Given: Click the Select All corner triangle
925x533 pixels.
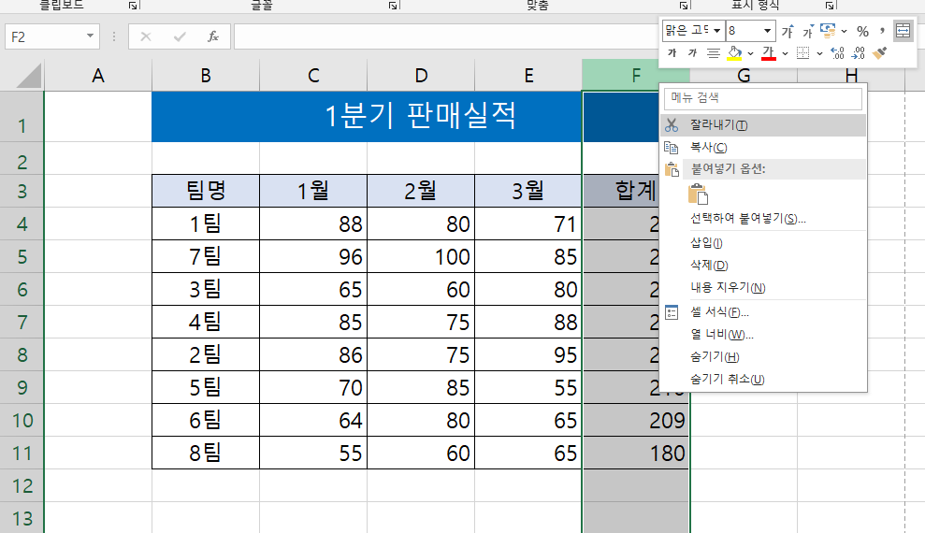Looking at the screenshot, I should pos(28,76).
